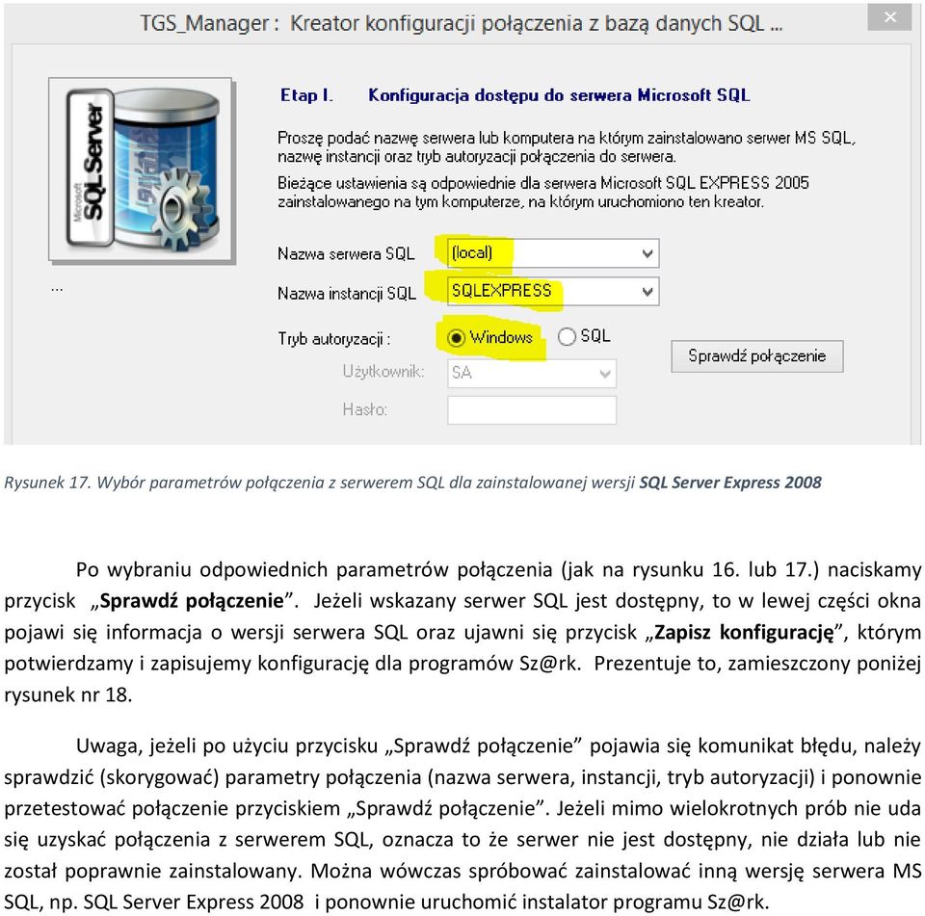
Task: Click the Tryb autoryzacji label
Action: point(334,339)
